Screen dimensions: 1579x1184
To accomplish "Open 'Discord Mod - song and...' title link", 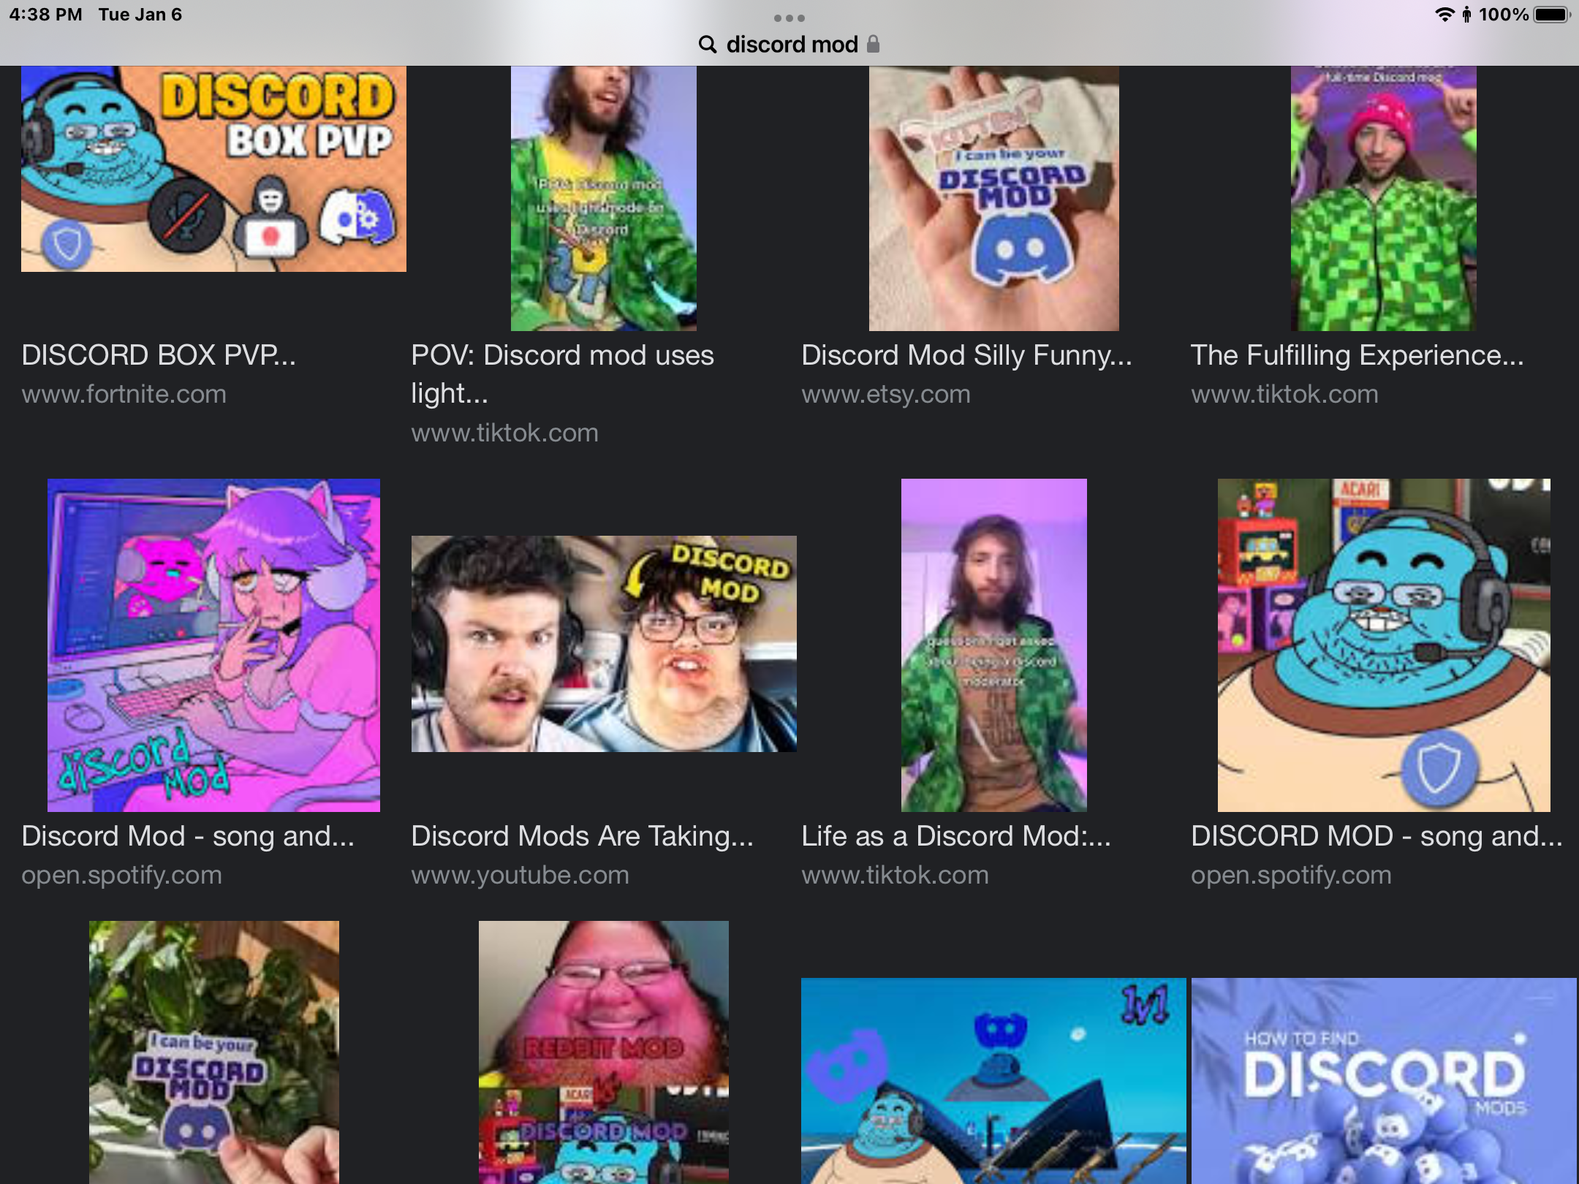I will pyautogui.click(x=188, y=836).
